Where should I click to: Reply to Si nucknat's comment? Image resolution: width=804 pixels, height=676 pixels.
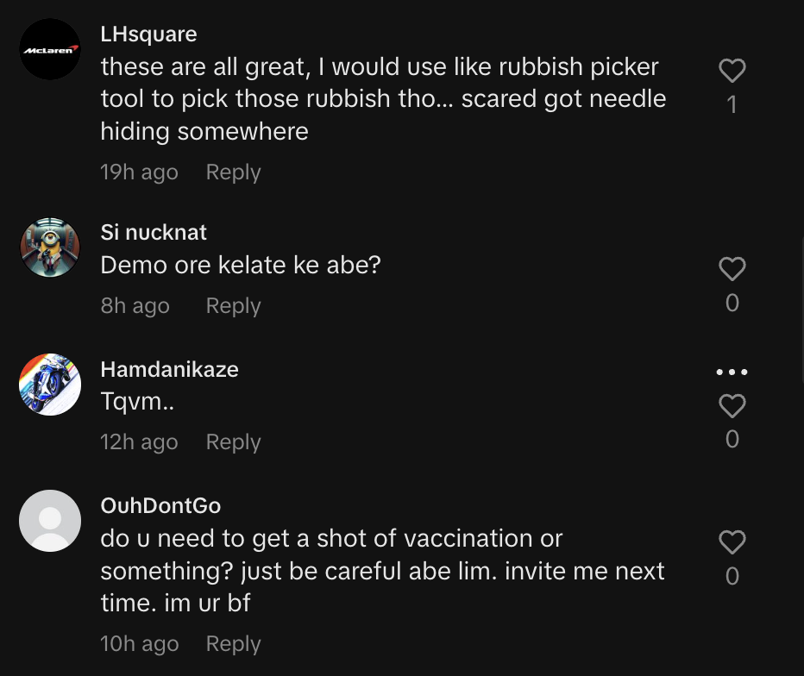click(x=233, y=306)
